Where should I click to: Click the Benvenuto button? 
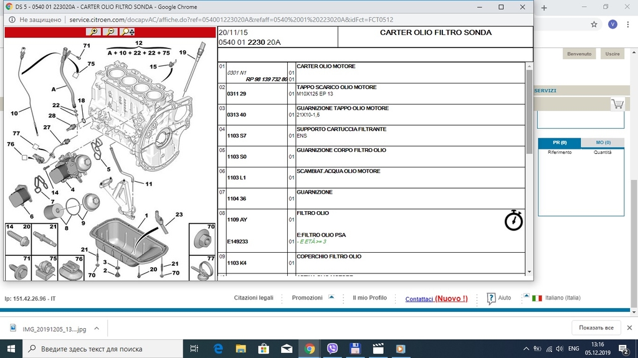(x=579, y=54)
